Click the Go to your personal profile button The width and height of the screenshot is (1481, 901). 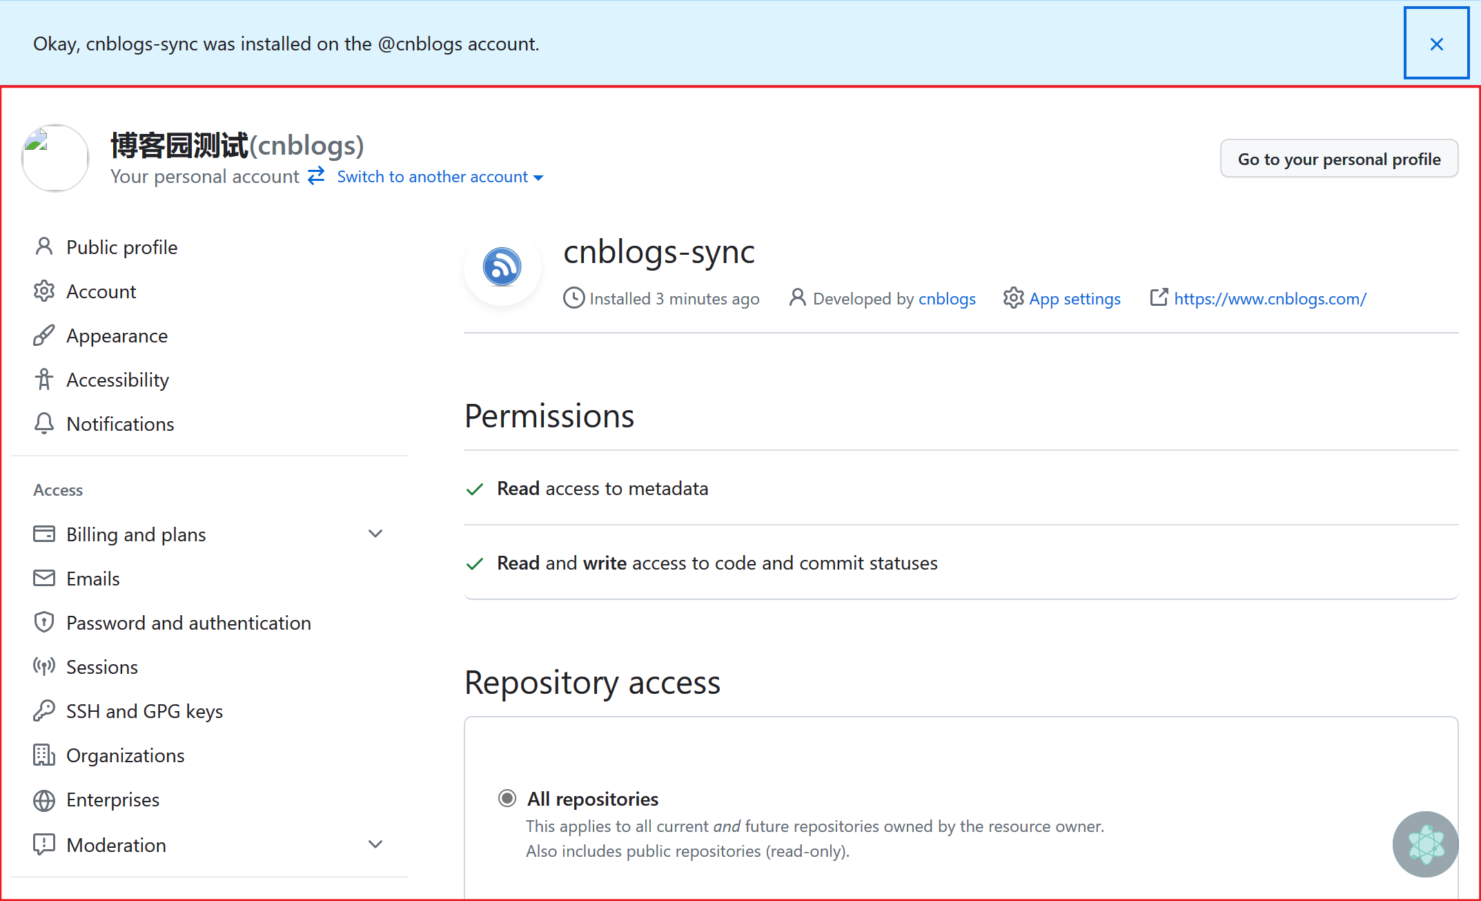1340,157
